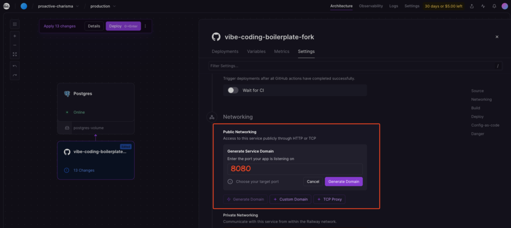Click the purple Generate Domain button

click(x=343, y=182)
